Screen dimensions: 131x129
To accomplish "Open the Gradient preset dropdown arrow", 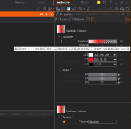I will (112, 42).
